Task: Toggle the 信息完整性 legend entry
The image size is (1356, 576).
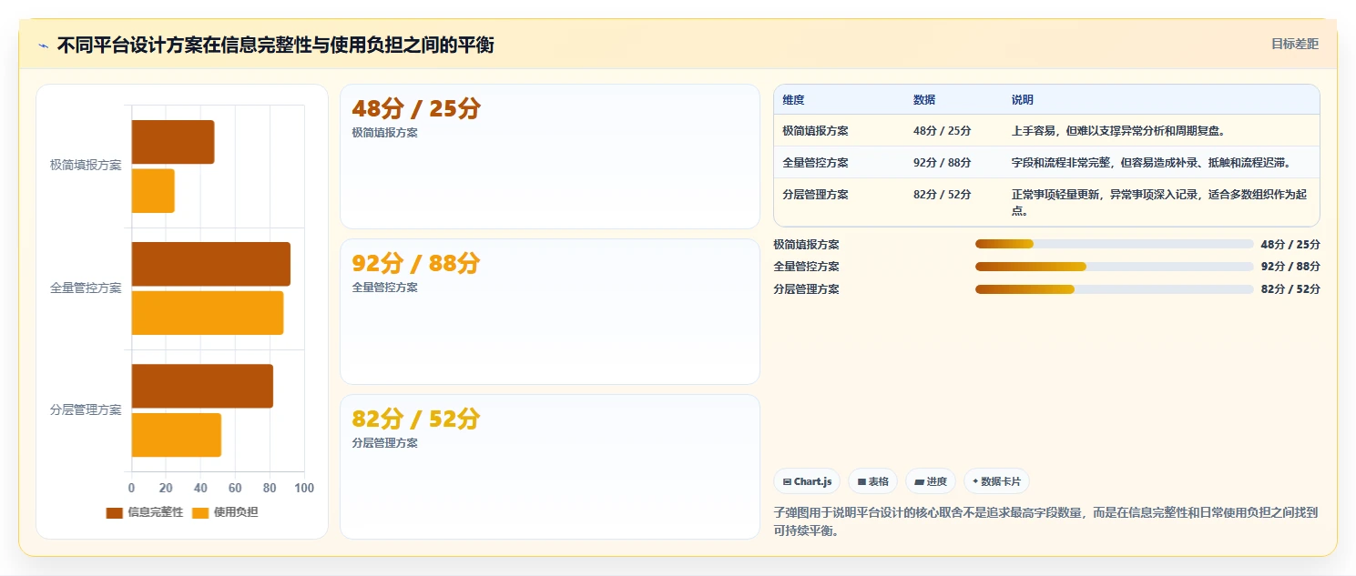Action: point(144,512)
